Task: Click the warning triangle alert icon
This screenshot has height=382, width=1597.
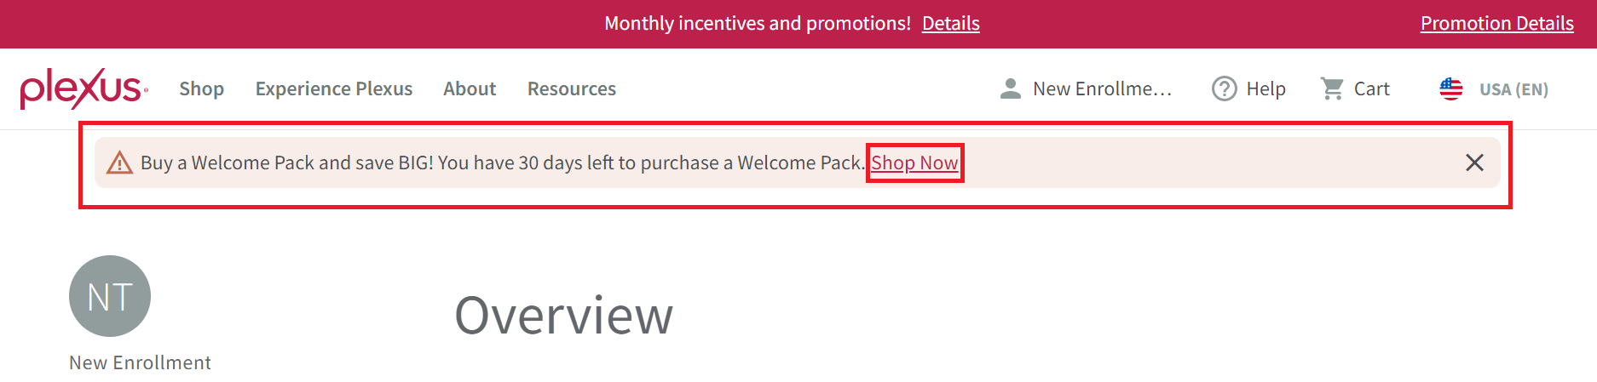Action: click(x=119, y=162)
